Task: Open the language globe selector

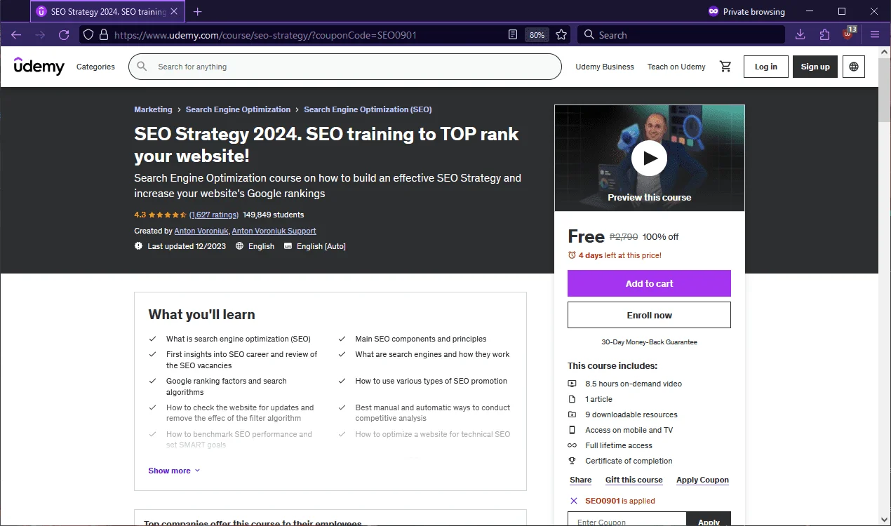Action: pos(854,67)
